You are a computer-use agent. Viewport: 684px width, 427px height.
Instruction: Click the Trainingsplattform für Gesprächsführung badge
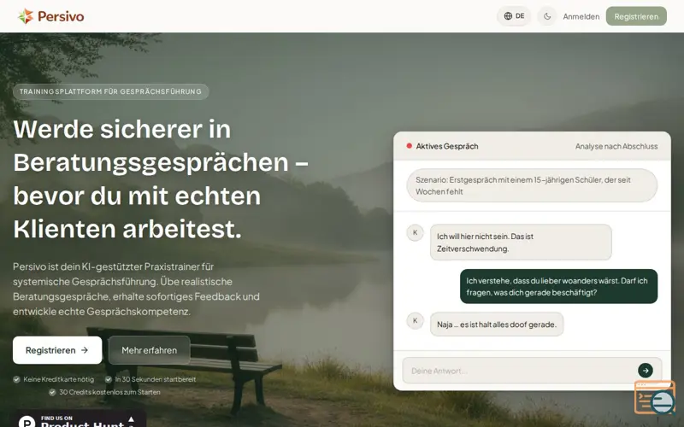tap(110, 91)
